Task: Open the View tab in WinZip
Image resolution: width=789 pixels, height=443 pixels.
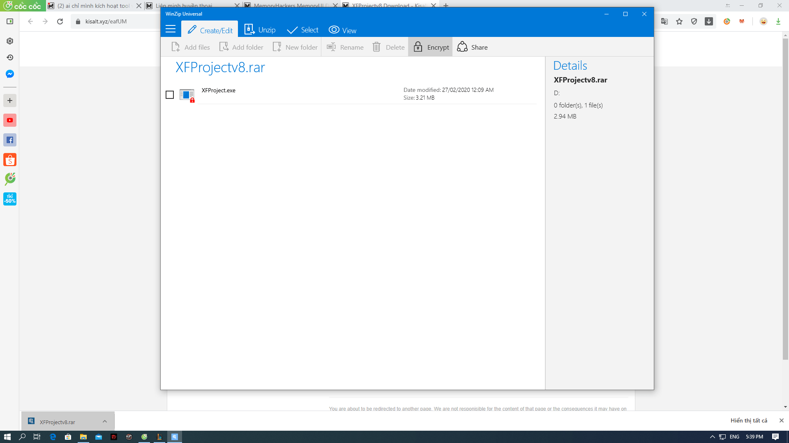Action: click(x=342, y=30)
